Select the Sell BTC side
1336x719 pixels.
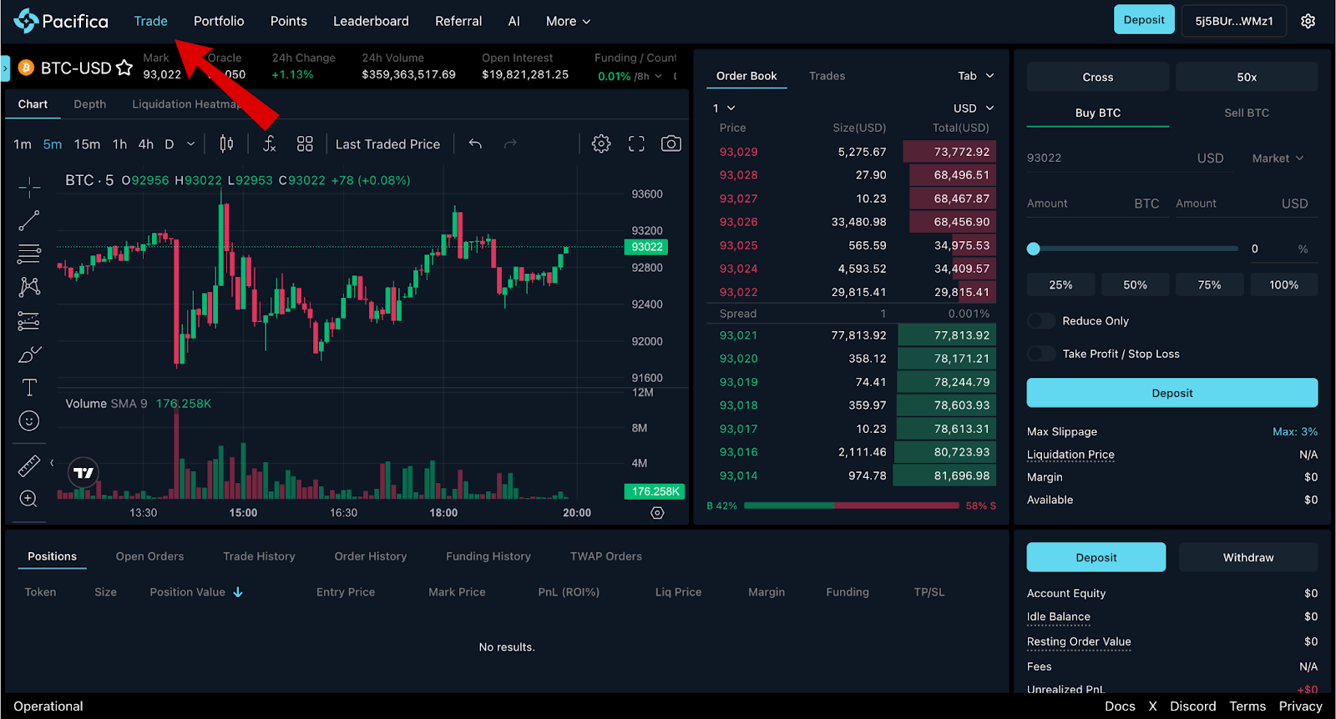[x=1246, y=113]
